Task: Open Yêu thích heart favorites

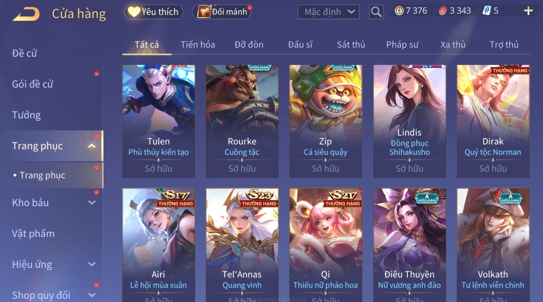Action: coord(154,12)
